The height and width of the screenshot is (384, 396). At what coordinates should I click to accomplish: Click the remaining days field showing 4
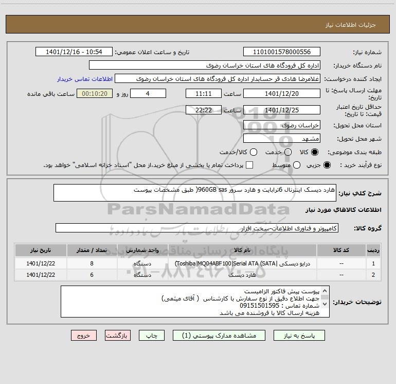coord(148,93)
